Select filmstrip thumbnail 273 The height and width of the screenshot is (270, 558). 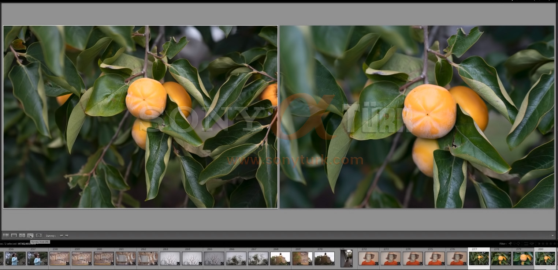coord(391,259)
